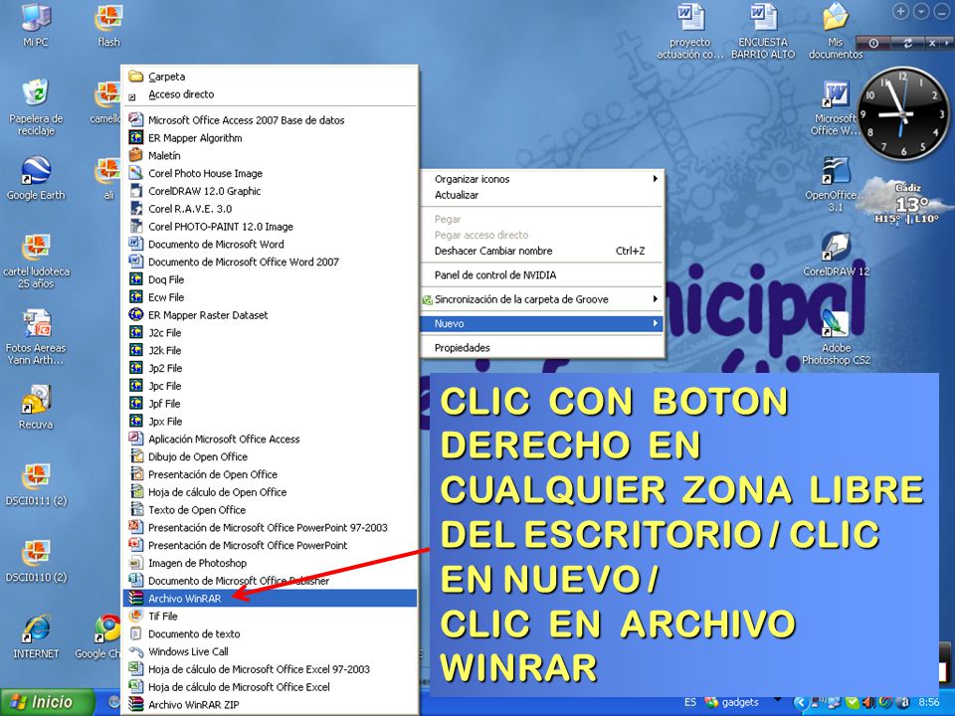This screenshot has height=716, width=955.
Task: Click the INTERNET Explorer shortcut icon
Action: (36, 636)
